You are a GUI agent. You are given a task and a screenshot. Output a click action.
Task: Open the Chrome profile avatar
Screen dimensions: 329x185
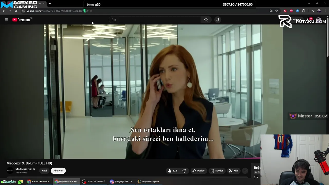319,11
